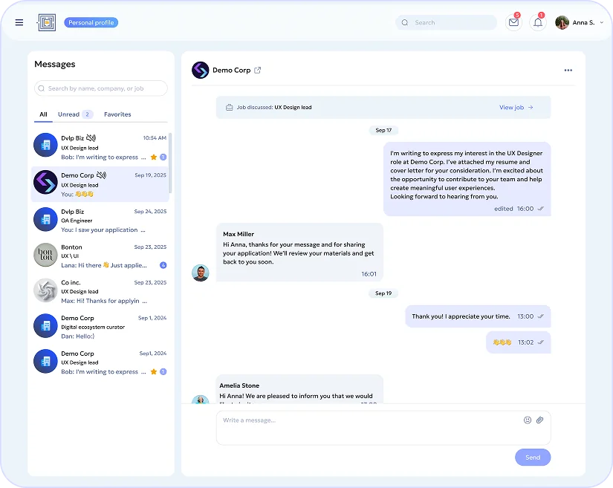Click the Max Miller sender name
The height and width of the screenshot is (488, 613).
pyautogui.click(x=239, y=234)
